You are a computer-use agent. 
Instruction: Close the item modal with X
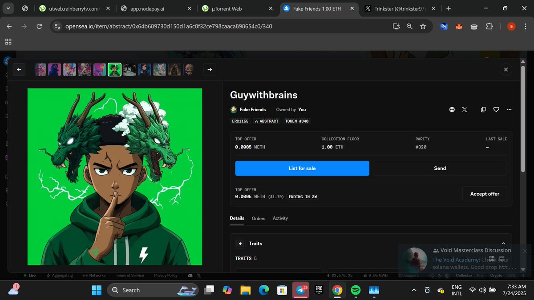[506, 69]
